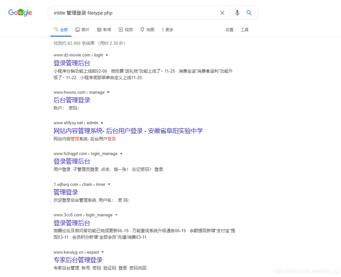Switch to the 新闻 news tab
Screen dimensions: 341x277
click(104, 30)
